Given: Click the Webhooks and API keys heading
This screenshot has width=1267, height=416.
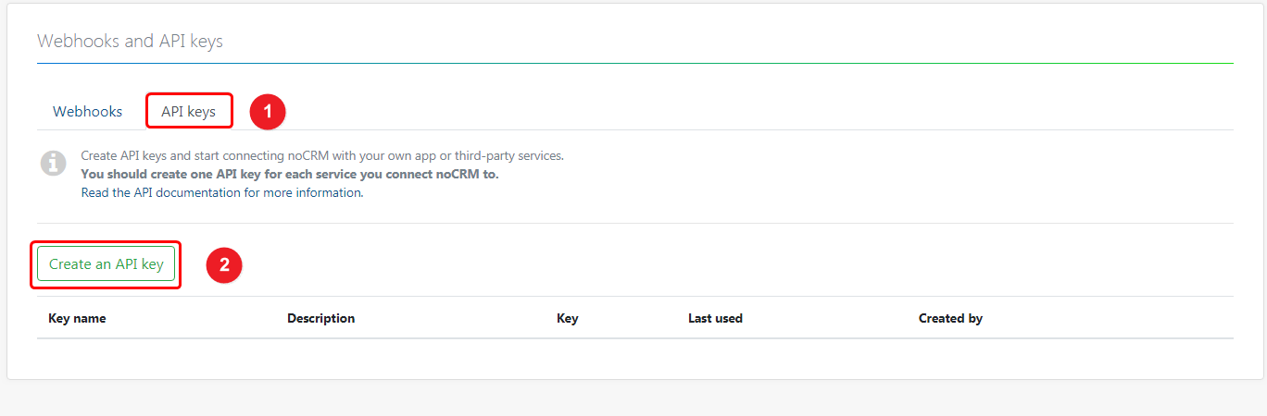Looking at the screenshot, I should tap(130, 41).
